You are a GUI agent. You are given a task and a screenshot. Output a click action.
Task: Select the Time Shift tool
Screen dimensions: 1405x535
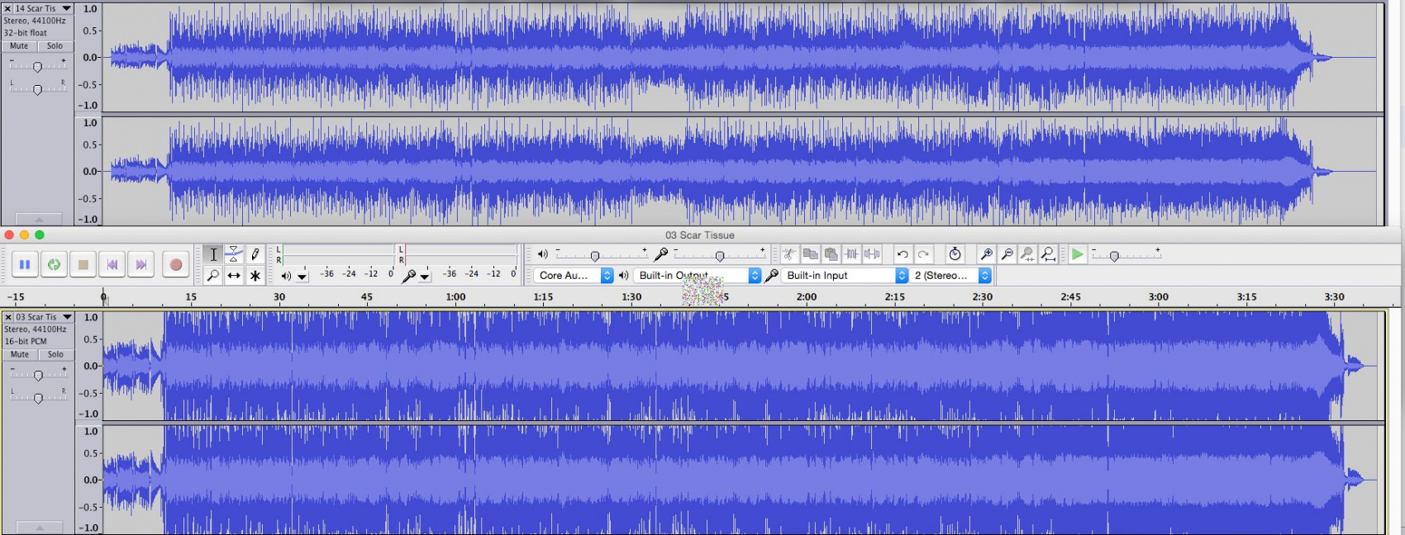point(234,276)
